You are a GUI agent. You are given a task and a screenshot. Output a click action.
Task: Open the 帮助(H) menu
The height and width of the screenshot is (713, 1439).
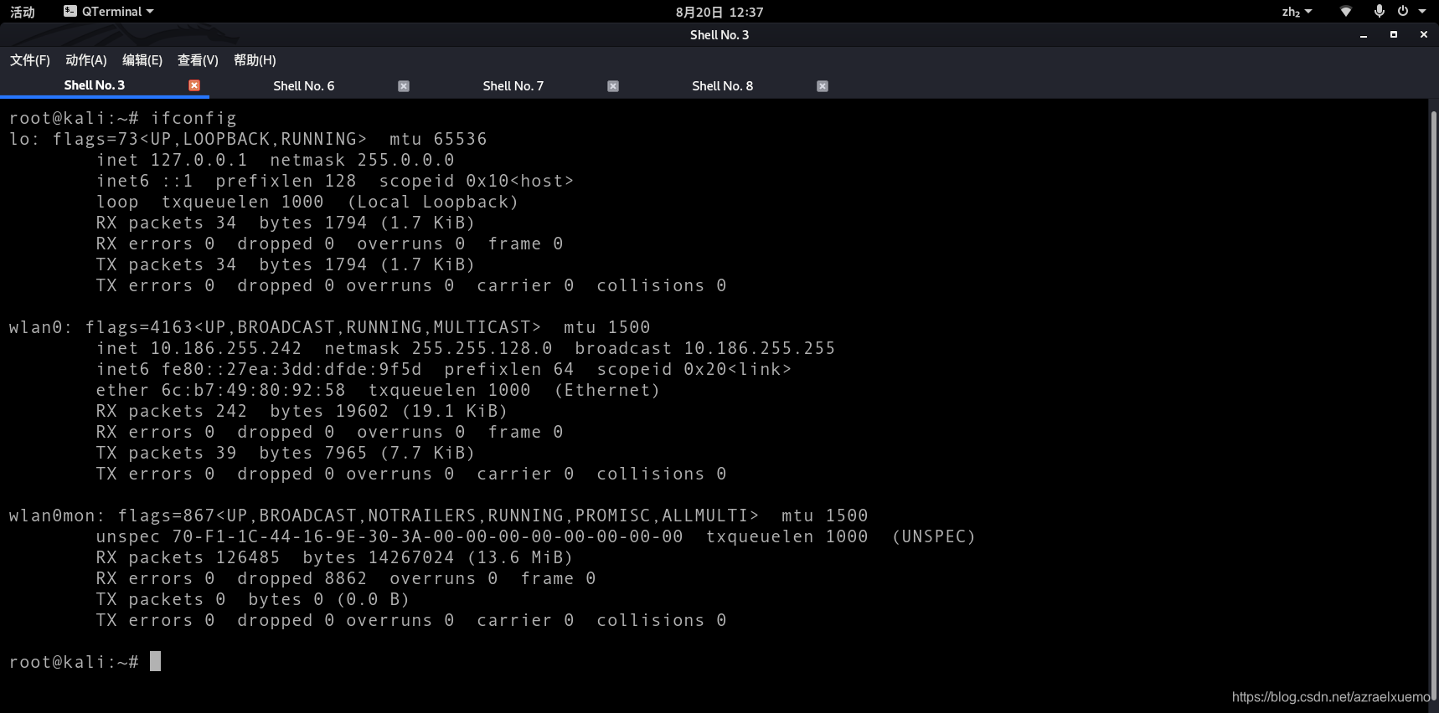pos(255,60)
